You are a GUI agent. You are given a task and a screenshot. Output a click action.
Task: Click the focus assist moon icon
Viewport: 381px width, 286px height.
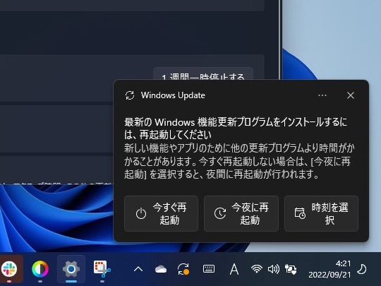(x=362, y=269)
